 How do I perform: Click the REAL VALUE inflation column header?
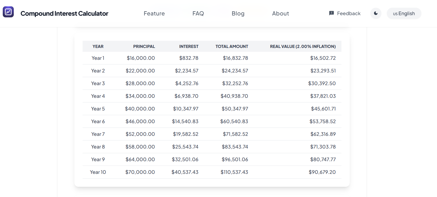click(x=303, y=47)
